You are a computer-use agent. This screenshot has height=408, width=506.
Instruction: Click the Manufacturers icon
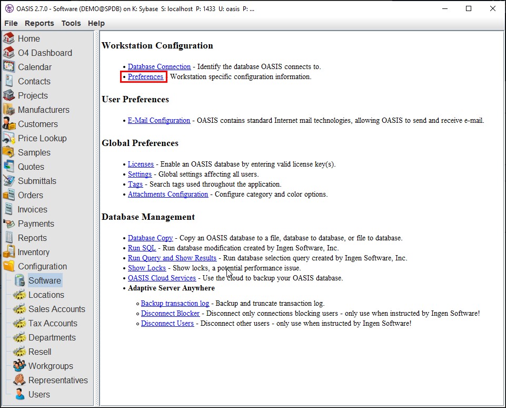(x=9, y=110)
